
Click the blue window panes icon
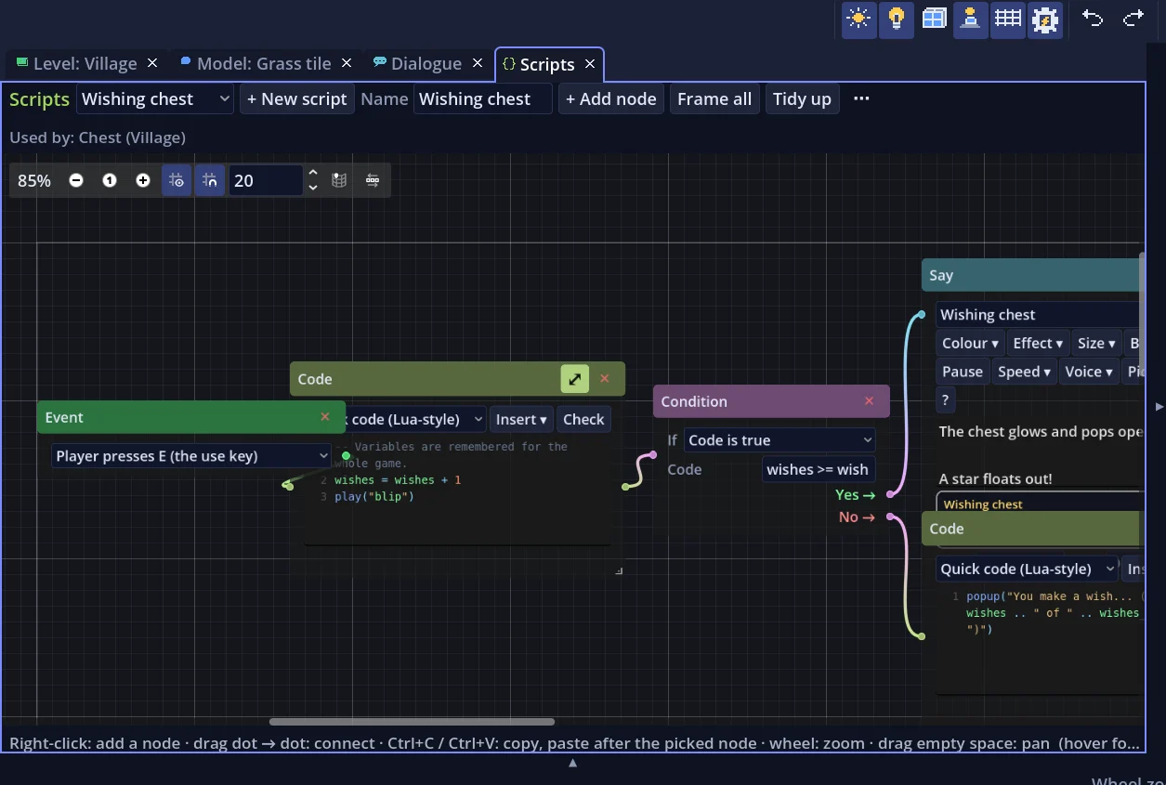(x=934, y=20)
